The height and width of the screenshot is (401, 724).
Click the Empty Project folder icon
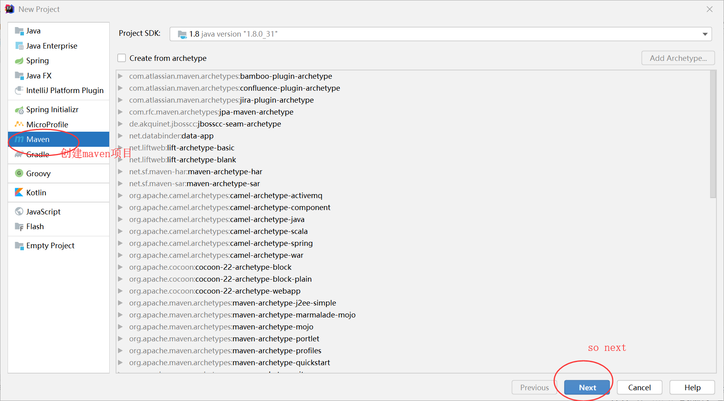click(x=19, y=246)
